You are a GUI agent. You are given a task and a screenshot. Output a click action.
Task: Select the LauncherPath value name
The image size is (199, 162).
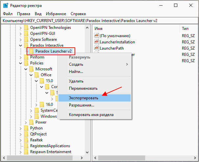tap(112, 48)
